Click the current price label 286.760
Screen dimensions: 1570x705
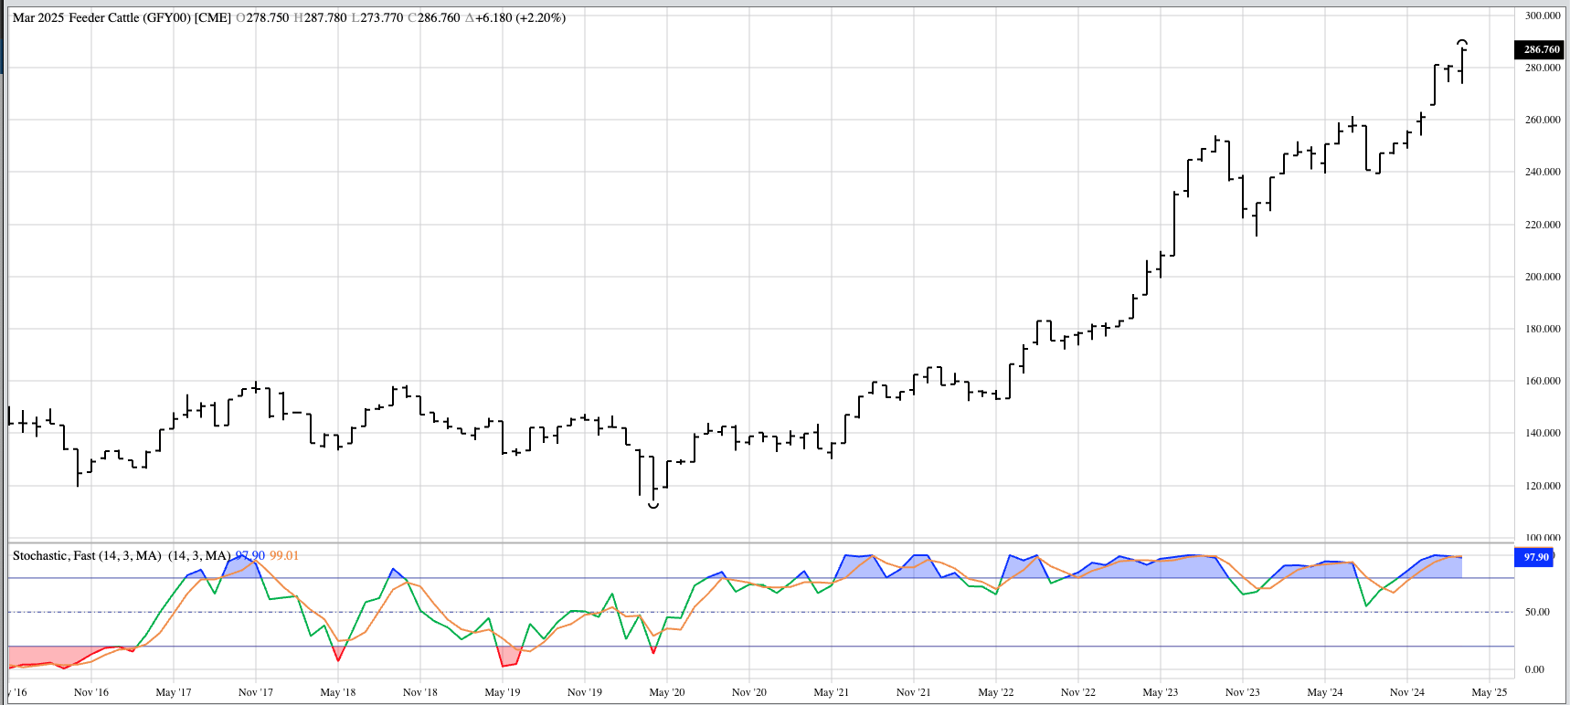(x=1541, y=49)
